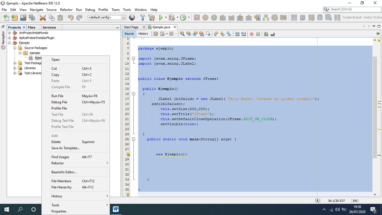Run the project with green play icon
The image size is (382, 215).
point(161,18)
